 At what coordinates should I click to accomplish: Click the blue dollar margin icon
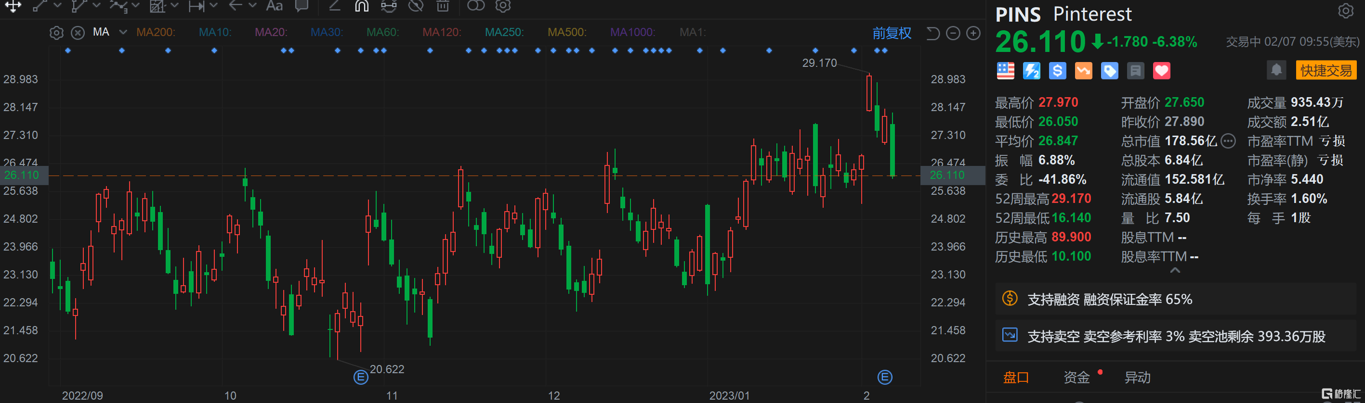[x=1057, y=71]
